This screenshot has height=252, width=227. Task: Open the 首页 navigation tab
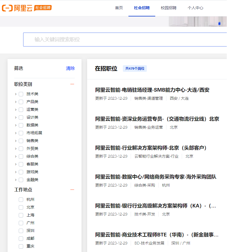(119, 8)
